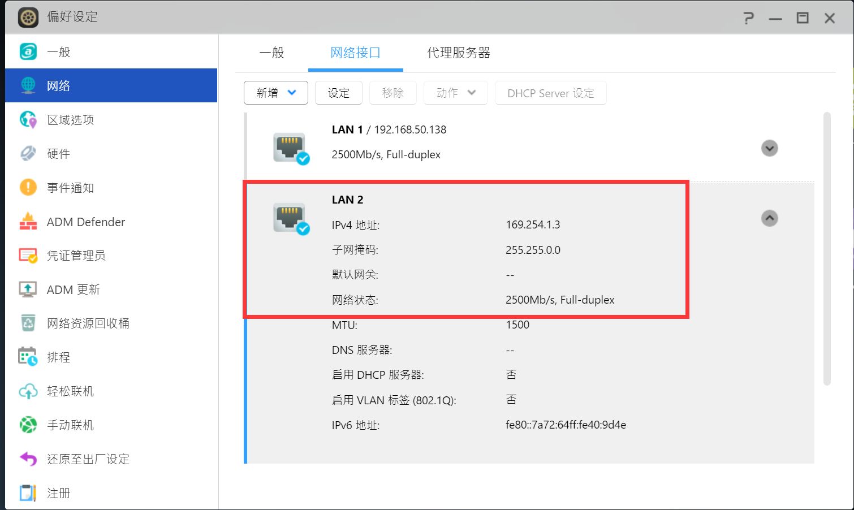Click the DNS 服务器 label
This screenshot has width=854, height=510.
pyautogui.click(x=362, y=350)
